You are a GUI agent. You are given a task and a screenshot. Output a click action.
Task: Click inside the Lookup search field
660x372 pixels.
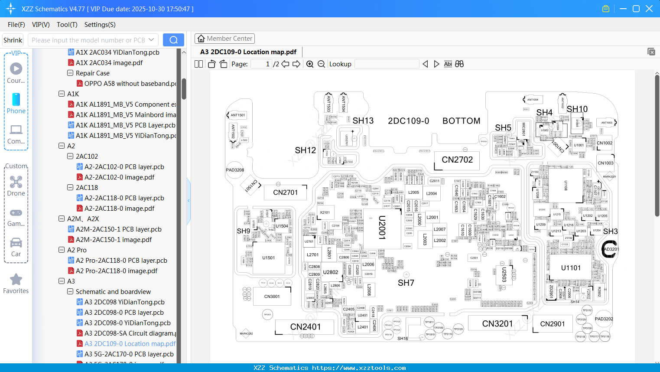387,64
